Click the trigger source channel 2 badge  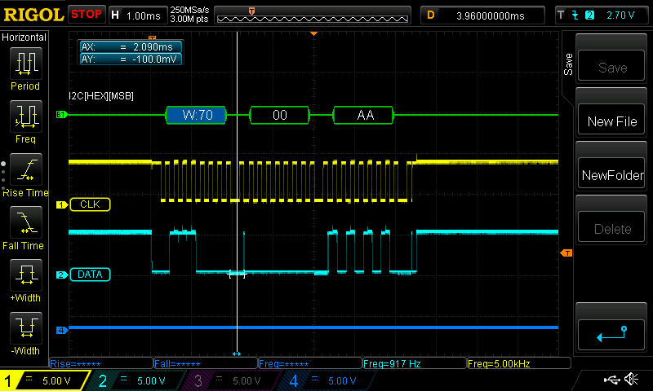[589, 15]
